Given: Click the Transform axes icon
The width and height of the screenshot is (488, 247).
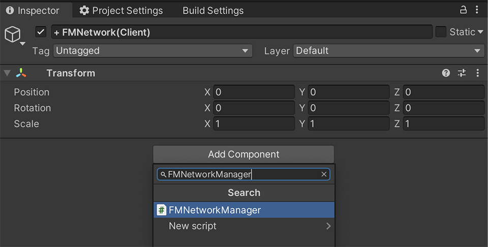Looking at the screenshot, I should [21, 73].
